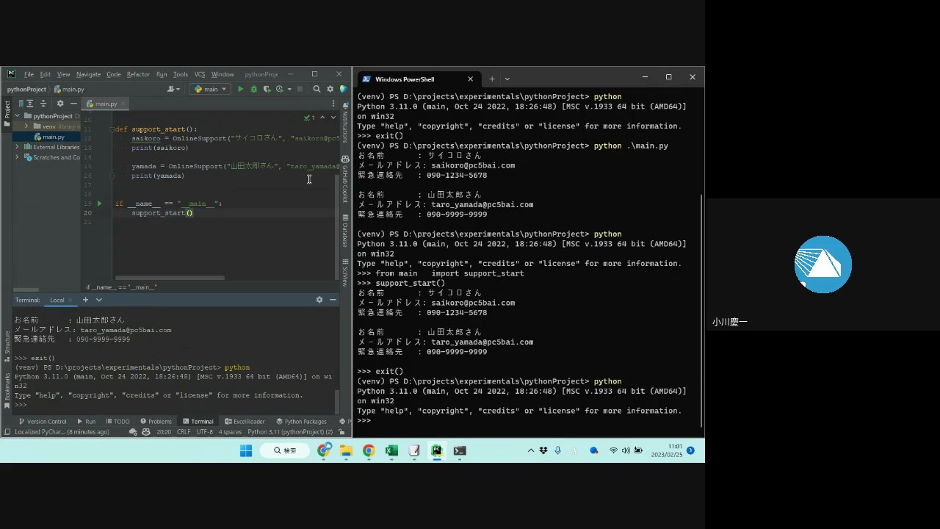Toggle the read-only lock icon in status bar
The width and height of the screenshot is (940, 529).
pyautogui.click(x=341, y=432)
